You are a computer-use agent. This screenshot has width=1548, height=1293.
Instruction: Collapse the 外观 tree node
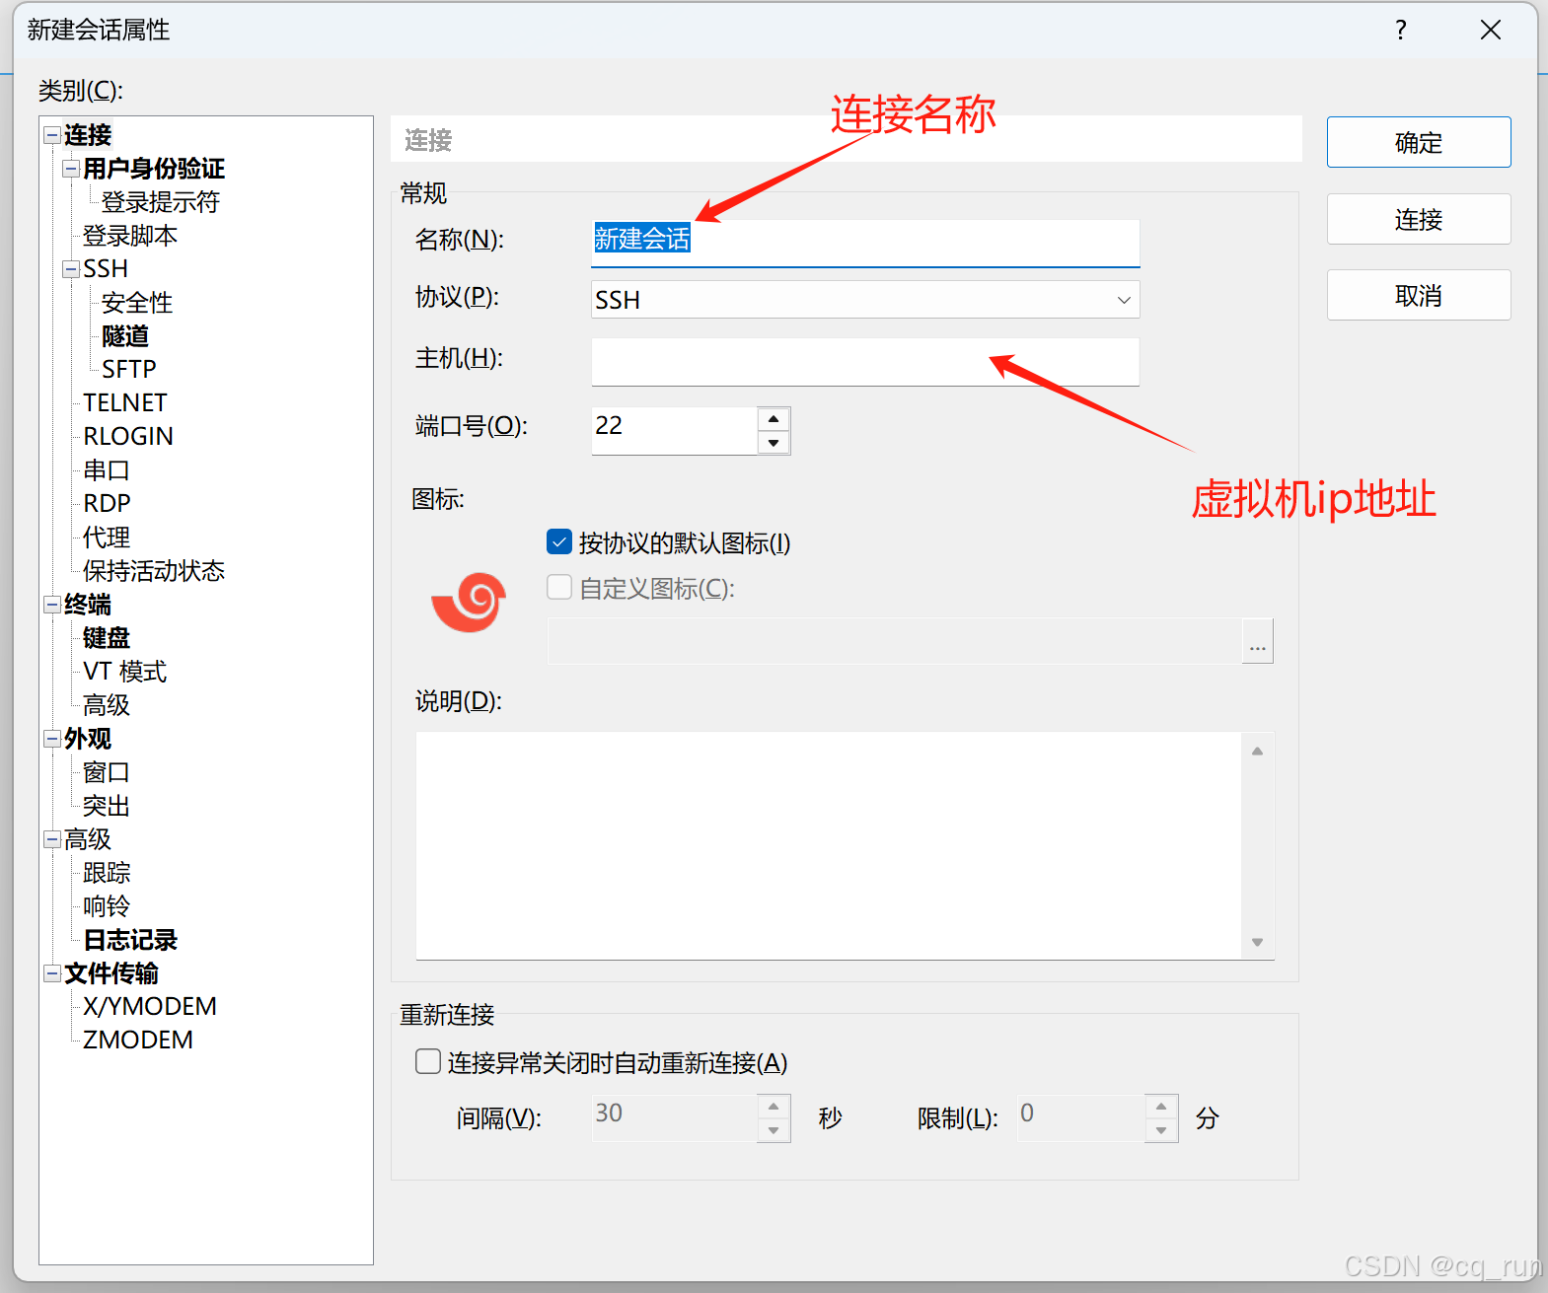(51, 739)
